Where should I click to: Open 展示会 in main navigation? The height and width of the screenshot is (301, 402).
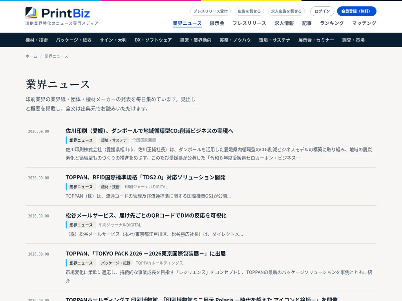217,23
